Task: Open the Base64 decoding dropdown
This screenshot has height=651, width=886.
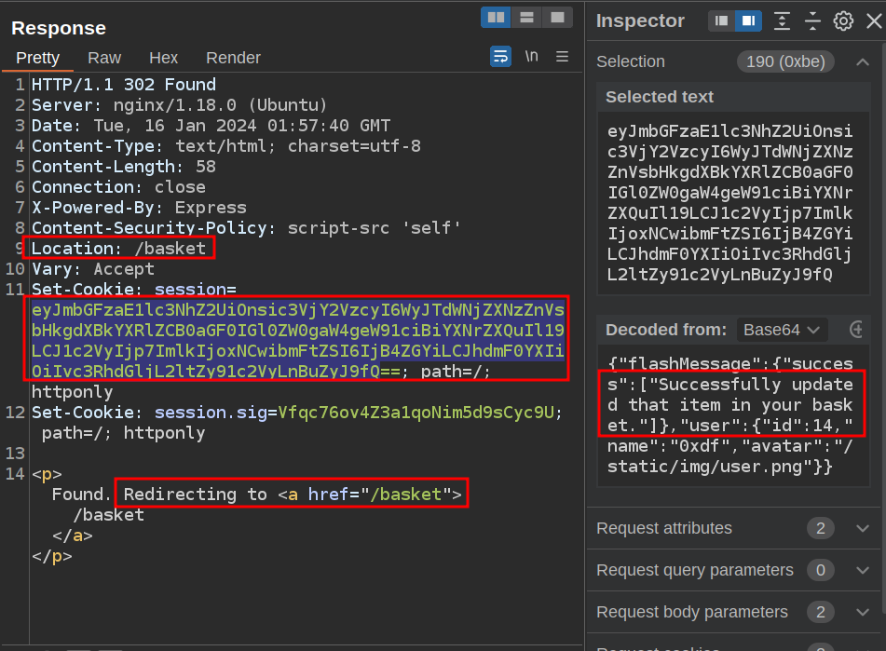Action: pyautogui.click(x=782, y=330)
